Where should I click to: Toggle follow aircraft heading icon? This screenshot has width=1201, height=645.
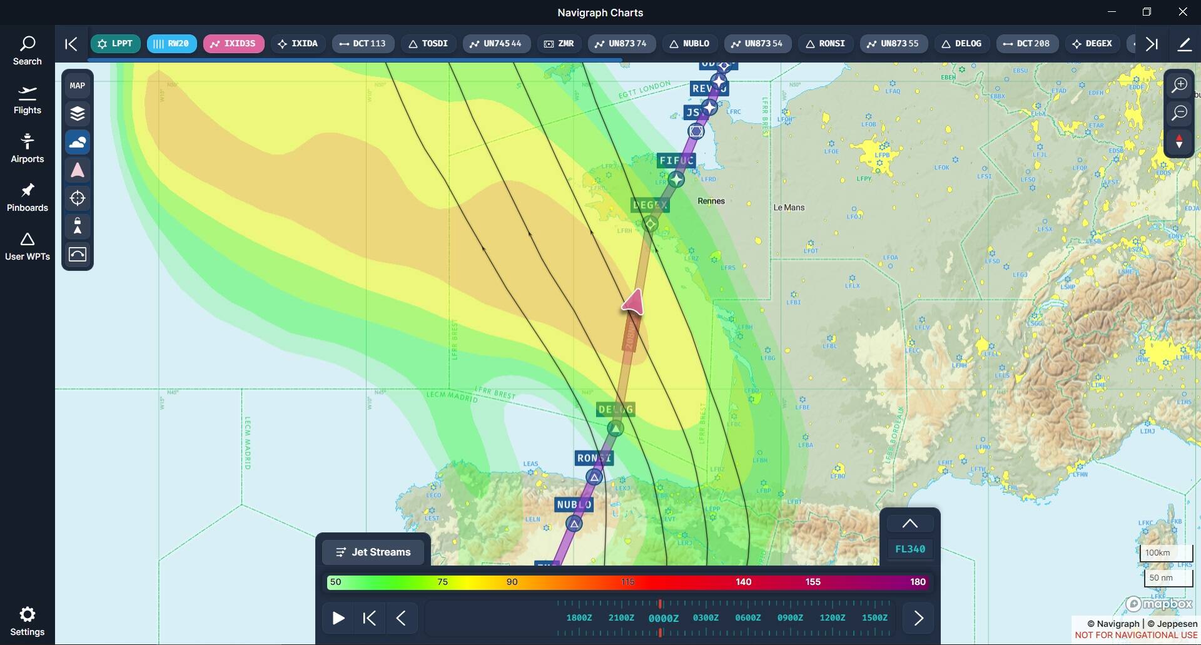click(x=78, y=226)
